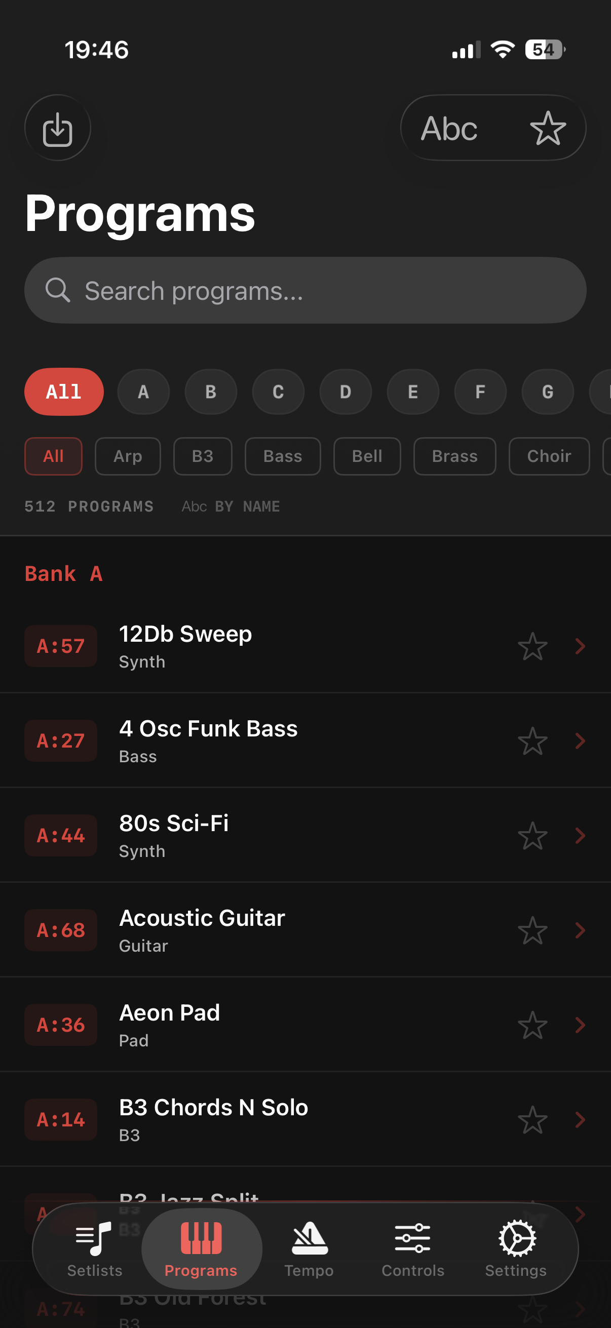Favorite the 12Db Sweep program

(532, 646)
